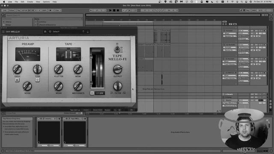This screenshot has width=274, height=154.
Task: Toggle info view triangle at bottom-left
Action: pyautogui.click(x=3, y=151)
